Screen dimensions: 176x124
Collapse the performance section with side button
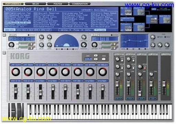coord(4,53)
